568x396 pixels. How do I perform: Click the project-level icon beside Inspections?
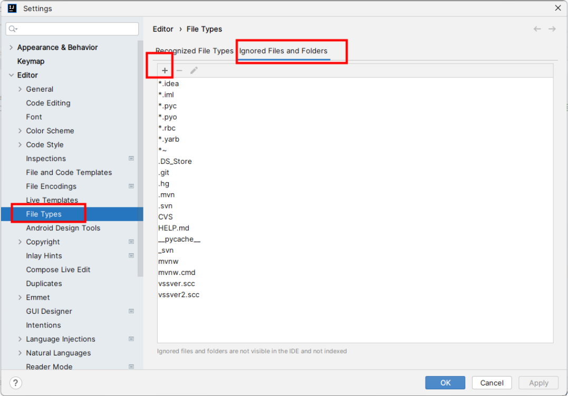tap(131, 159)
